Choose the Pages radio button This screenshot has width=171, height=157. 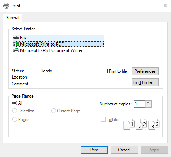coord(14,120)
